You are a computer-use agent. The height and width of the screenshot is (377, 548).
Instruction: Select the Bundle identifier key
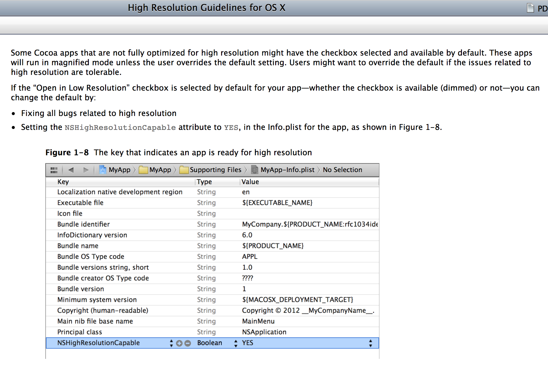pyautogui.click(x=83, y=224)
